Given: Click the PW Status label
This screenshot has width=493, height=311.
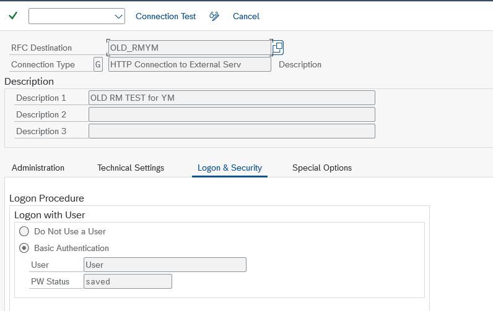Looking at the screenshot, I should (50, 281).
